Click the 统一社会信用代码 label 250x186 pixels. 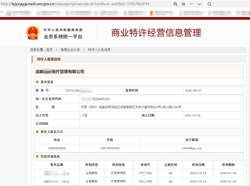pos(48,99)
